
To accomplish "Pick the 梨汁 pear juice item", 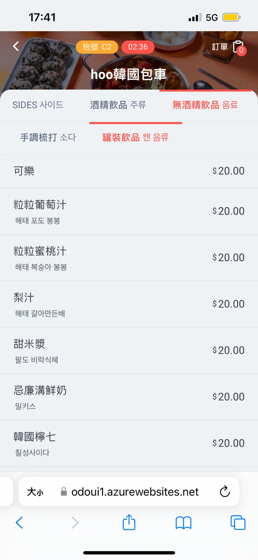I will click(x=129, y=304).
